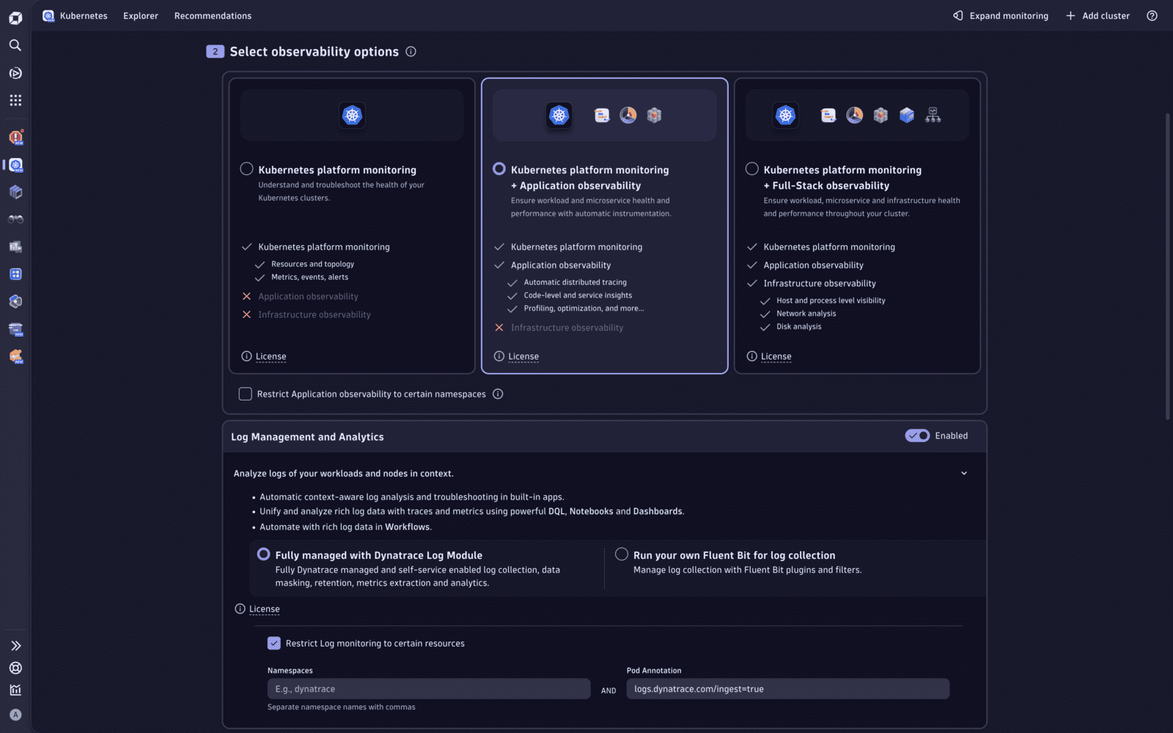The height and width of the screenshot is (733, 1173).
Task: Click the Namespaces input field
Action: point(428,688)
